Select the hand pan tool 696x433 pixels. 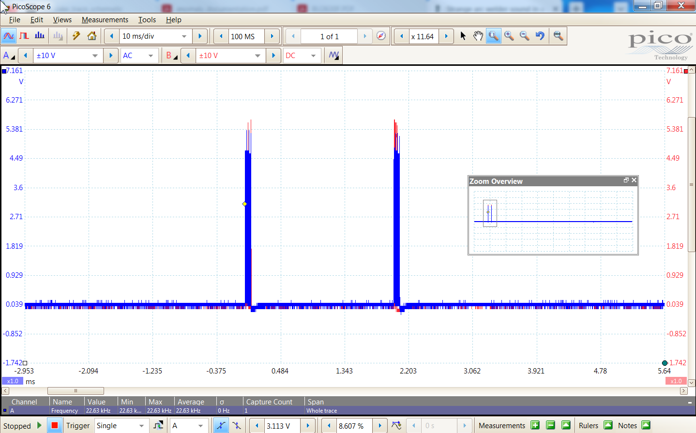tap(478, 36)
